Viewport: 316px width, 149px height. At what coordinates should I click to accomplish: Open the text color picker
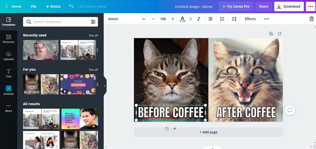[x=182, y=19]
